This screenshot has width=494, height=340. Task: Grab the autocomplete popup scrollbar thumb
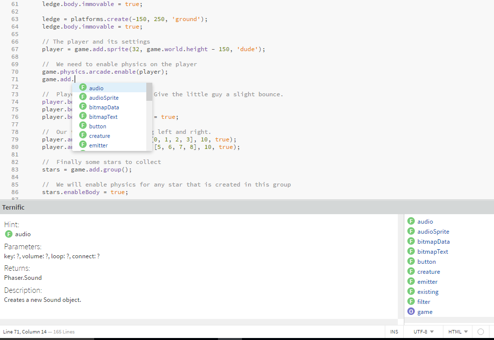click(x=149, y=92)
